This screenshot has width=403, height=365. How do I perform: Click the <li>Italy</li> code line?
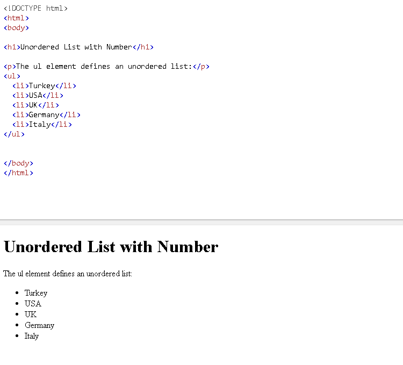tap(42, 125)
